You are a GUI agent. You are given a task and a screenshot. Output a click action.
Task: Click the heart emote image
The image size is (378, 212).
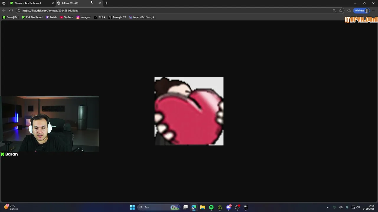(x=189, y=111)
